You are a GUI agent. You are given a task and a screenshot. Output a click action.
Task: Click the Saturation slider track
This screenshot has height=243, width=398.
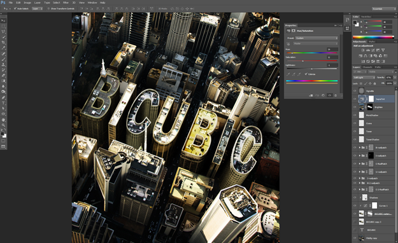pyautogui.click(x=312, y=61)
